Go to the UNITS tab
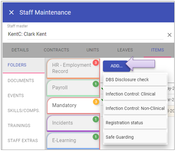 tap(93, 50)
